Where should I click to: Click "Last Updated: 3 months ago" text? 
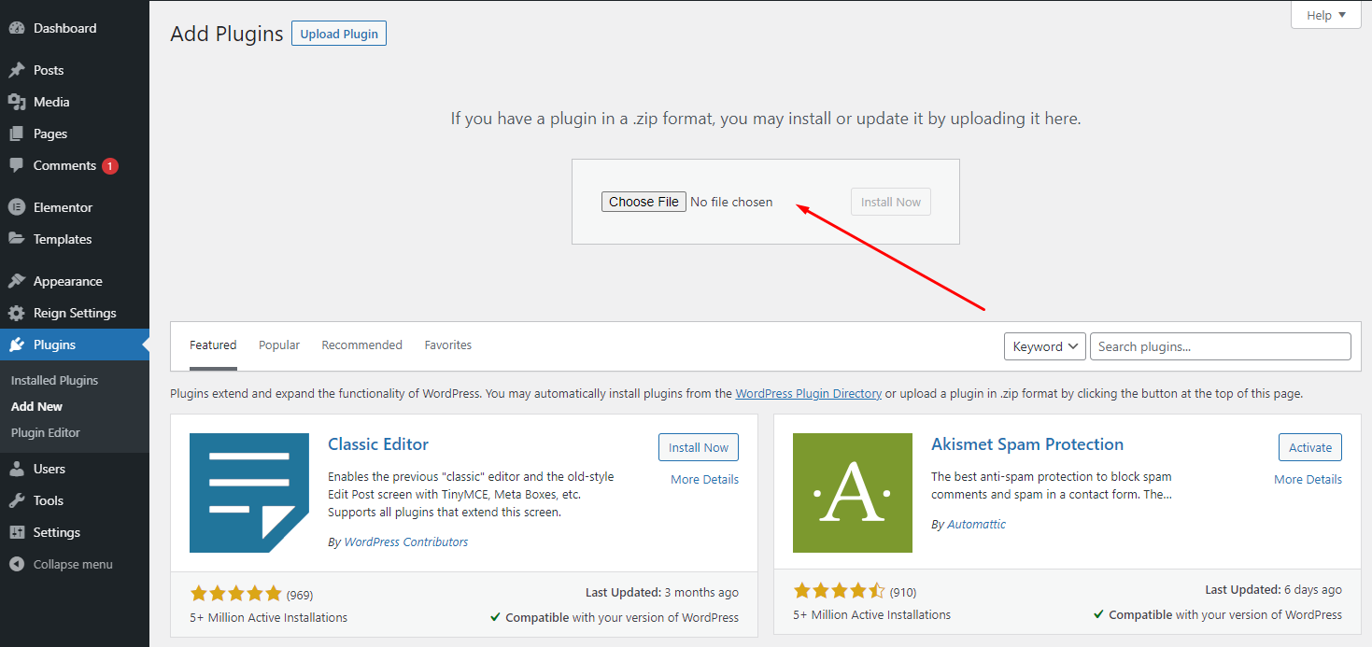[x=662, y=592]
